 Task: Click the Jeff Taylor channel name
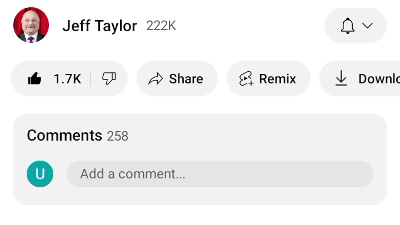[99, 26]
